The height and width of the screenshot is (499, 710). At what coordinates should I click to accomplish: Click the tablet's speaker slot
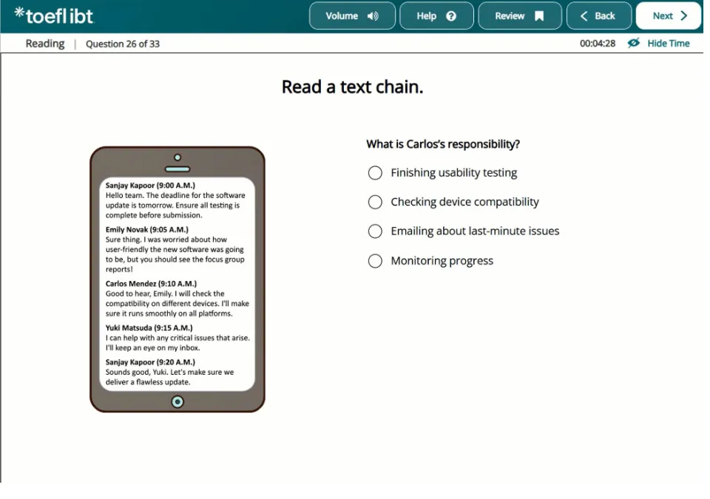click(177, 169)
